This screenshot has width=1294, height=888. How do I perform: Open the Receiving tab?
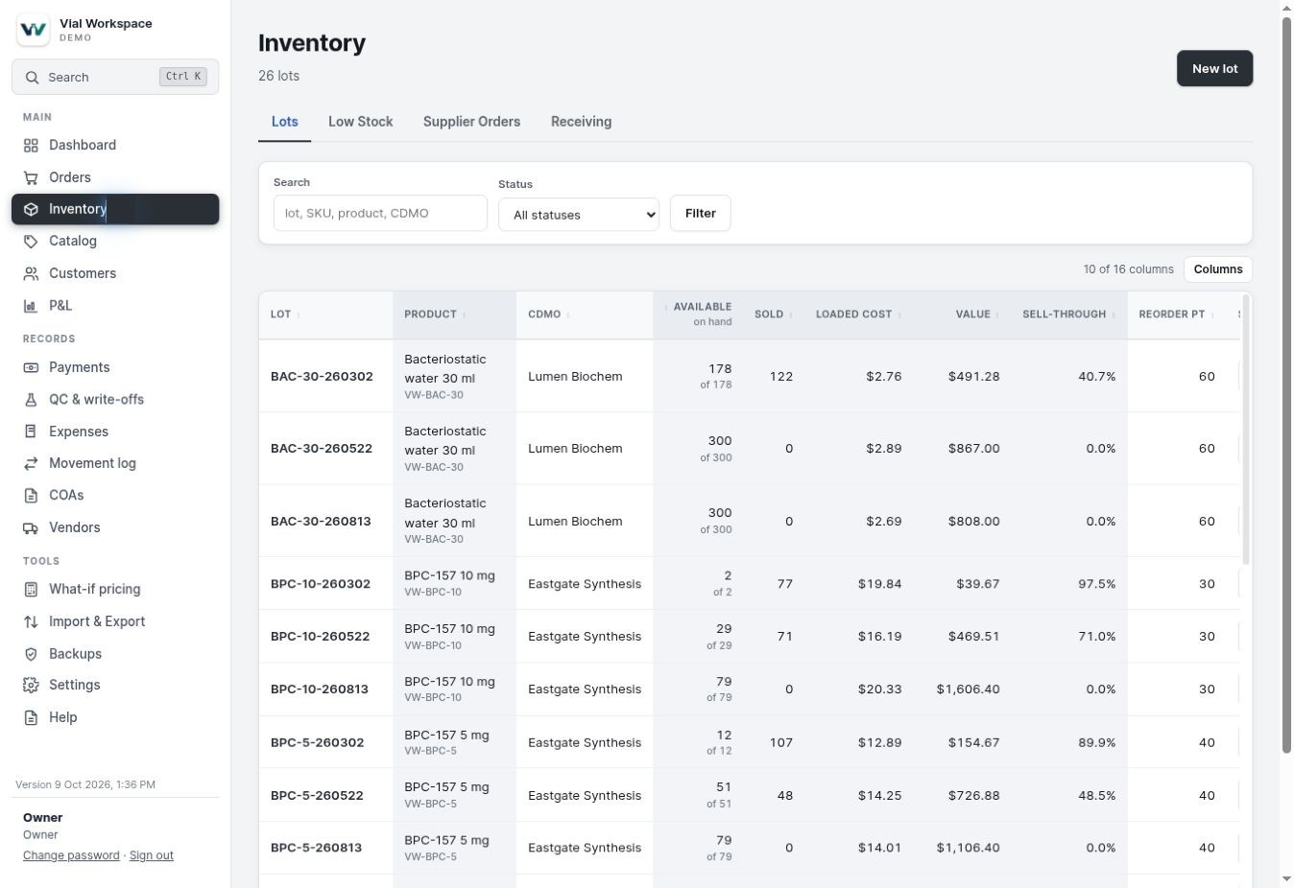581,122
